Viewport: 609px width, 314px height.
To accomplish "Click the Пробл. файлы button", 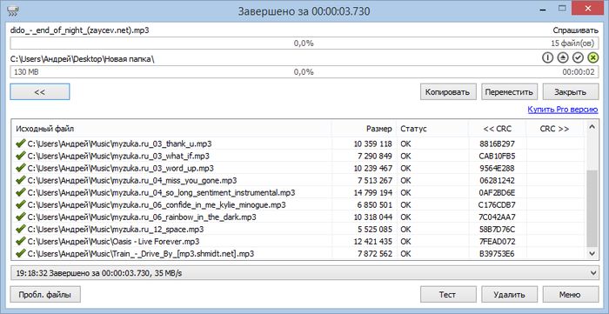I will tap(45, 295).
